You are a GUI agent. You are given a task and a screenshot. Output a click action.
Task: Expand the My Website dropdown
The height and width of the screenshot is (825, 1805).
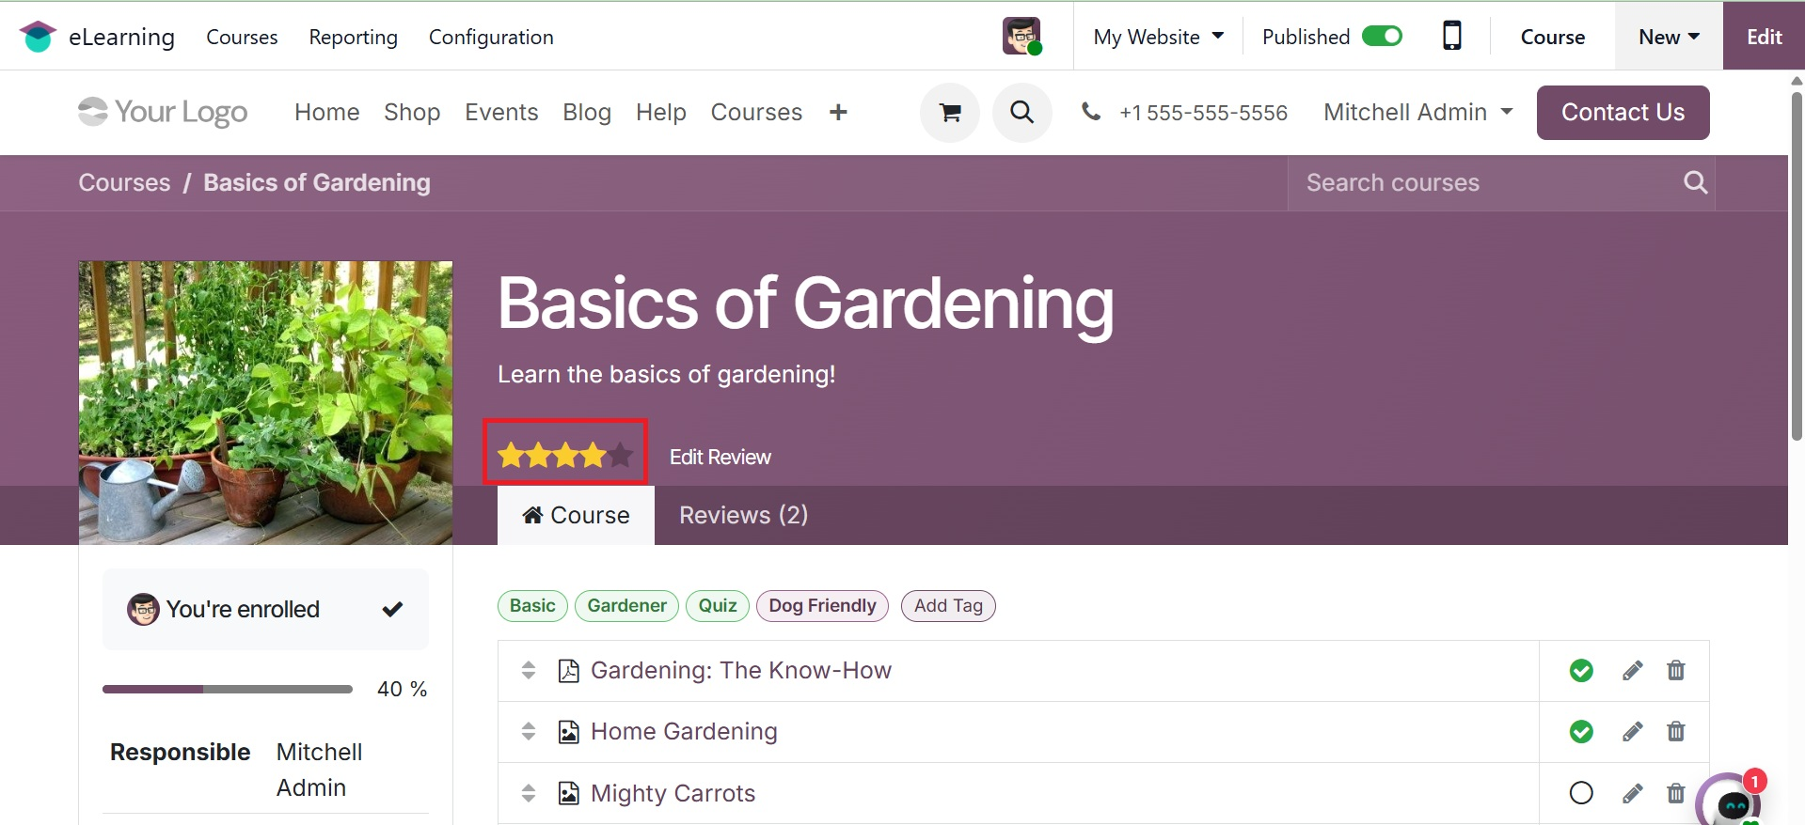point(1158,37)
